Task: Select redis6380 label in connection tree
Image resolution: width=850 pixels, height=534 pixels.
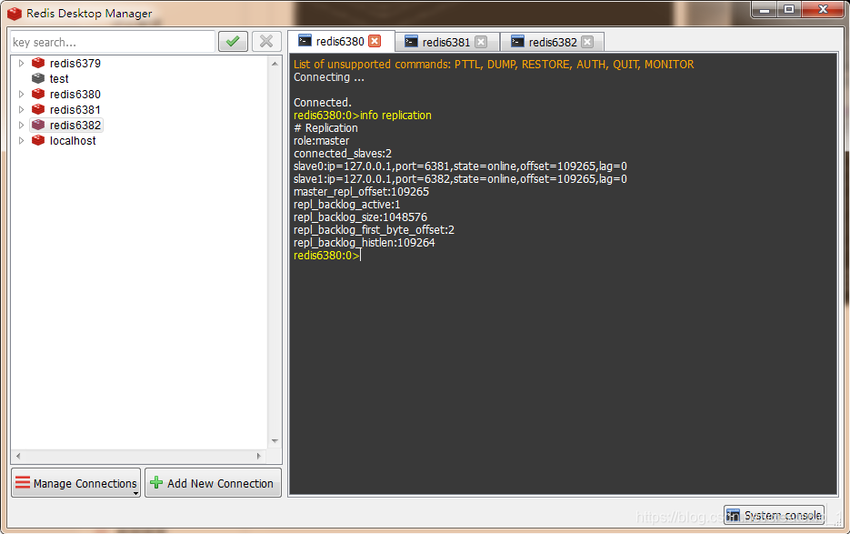Action: pos(75,94)
